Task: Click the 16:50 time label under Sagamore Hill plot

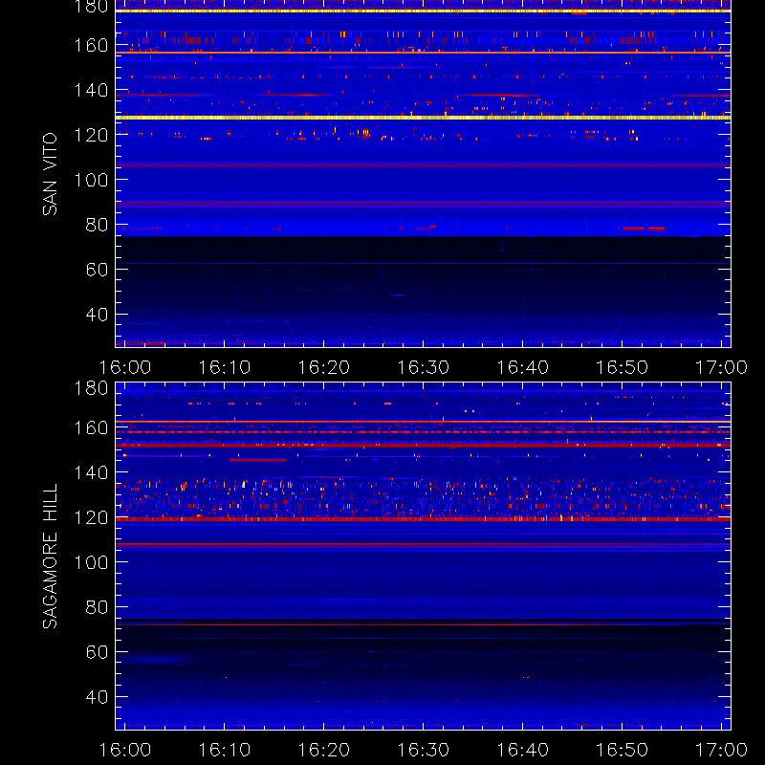Action: (x=623, y=750)
